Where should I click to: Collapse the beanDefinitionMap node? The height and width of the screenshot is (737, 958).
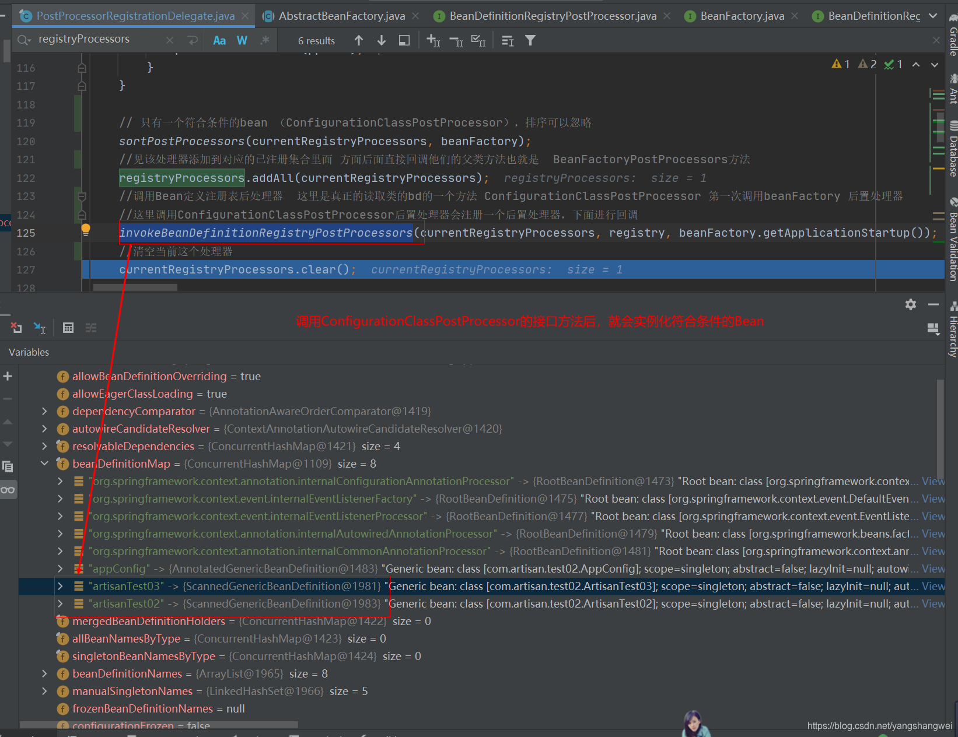[44, 464]
